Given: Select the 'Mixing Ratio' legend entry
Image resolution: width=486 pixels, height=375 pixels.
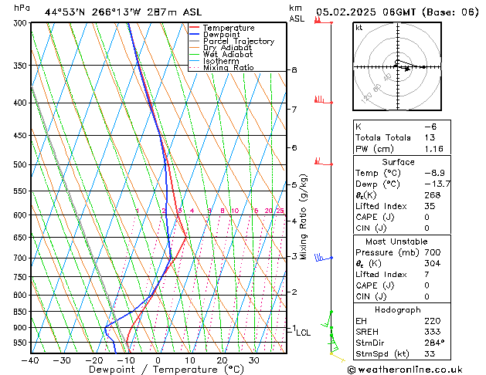Looking at the screenshot, I should tap(228, 67).
